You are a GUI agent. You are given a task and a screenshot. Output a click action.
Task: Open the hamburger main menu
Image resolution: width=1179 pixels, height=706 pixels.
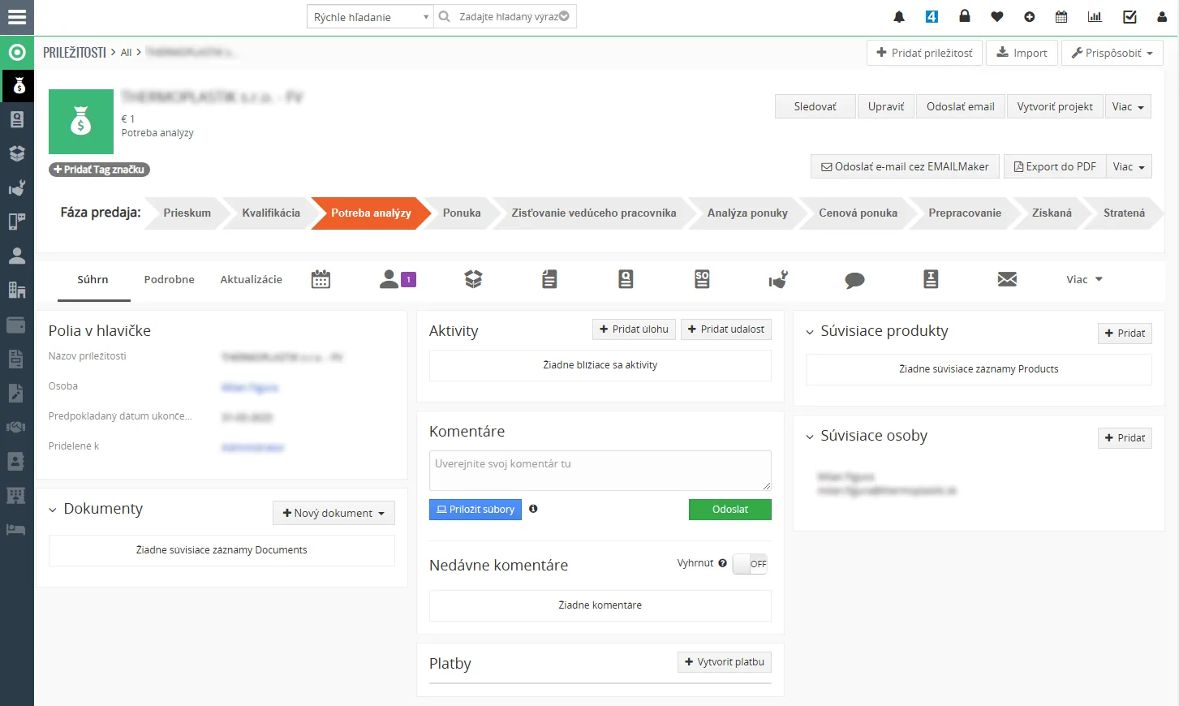click(17, 17)
